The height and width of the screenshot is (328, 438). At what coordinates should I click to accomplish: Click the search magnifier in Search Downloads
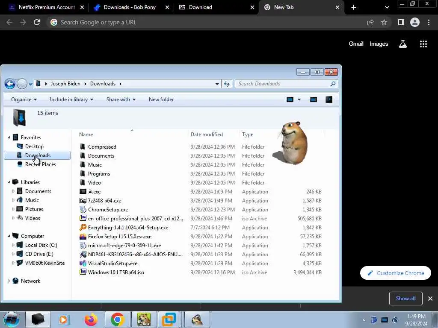333,84
